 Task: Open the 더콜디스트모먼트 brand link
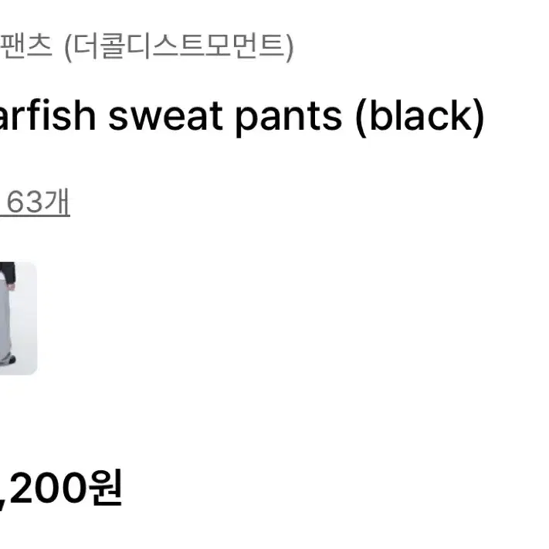pyautogui.click(x=179, y=46)
